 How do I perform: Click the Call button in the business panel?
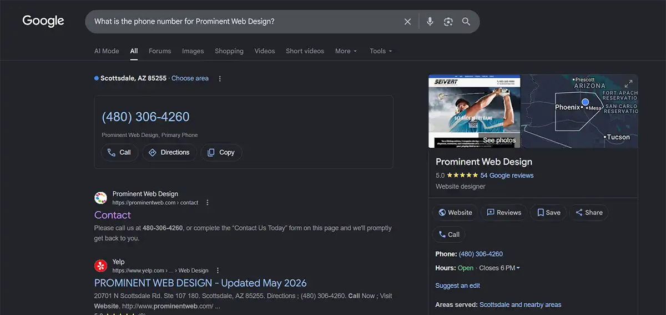[x=449, y=234]
